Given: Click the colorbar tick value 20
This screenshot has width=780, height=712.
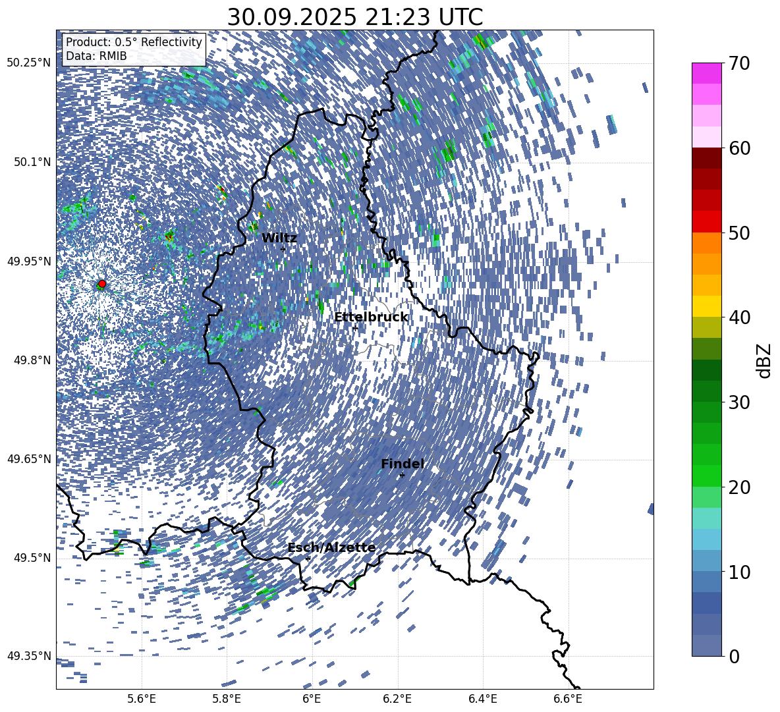Looking at the screenshot, I should coord(739,487).
